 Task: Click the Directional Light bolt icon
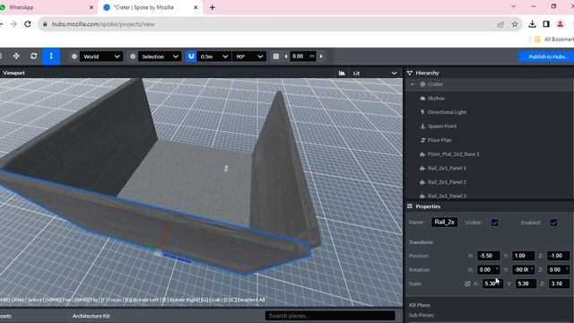(x=422, y=112)
